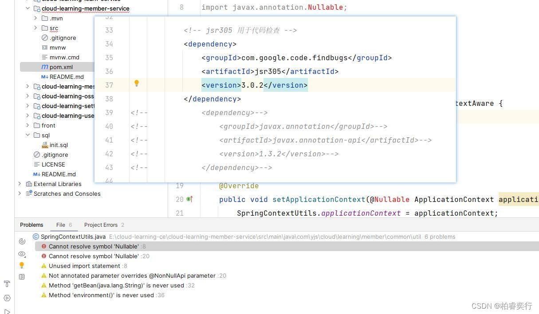The height and width of the screenshot is (314, 539).
Task: Click error icon of first 'Nullable' problem
Action: click(x=44, y=246)
